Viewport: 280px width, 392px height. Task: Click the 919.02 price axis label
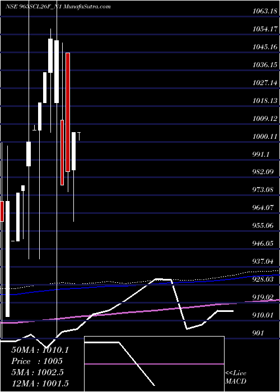264,297
